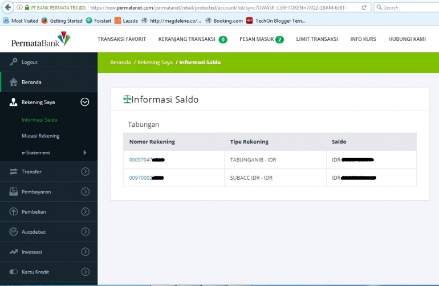Open Hubungi Kami menu
The image size is (439, 286).
[407, 39]
